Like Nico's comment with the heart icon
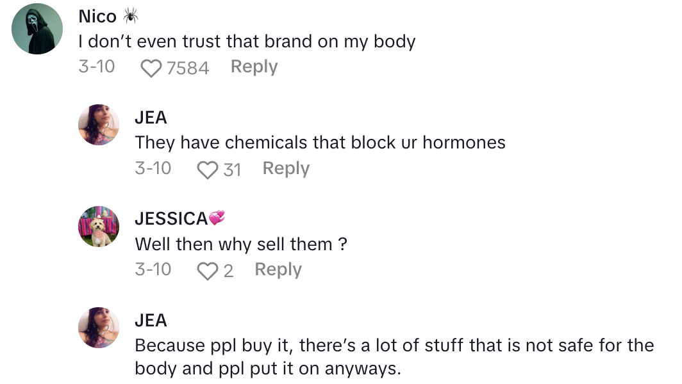Image resolution: width=682 pixels, height=384 pixels. (151, 68)
